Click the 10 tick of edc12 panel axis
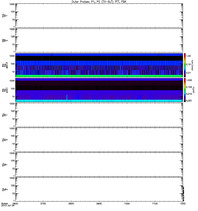The image size is (198, 211). (x=13, y=72)
